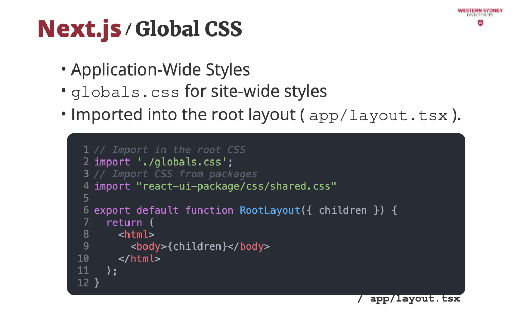The image size is (514, 321).
Task: Click the react-ui-package/css/shared.css import string
Action: 236,186
